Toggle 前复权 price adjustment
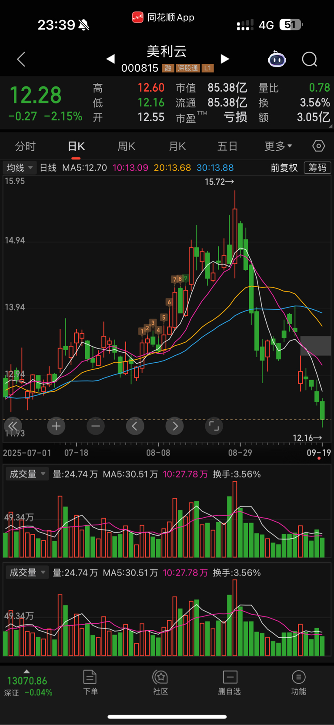Screen dimensions: 334x725 point(284,168)
